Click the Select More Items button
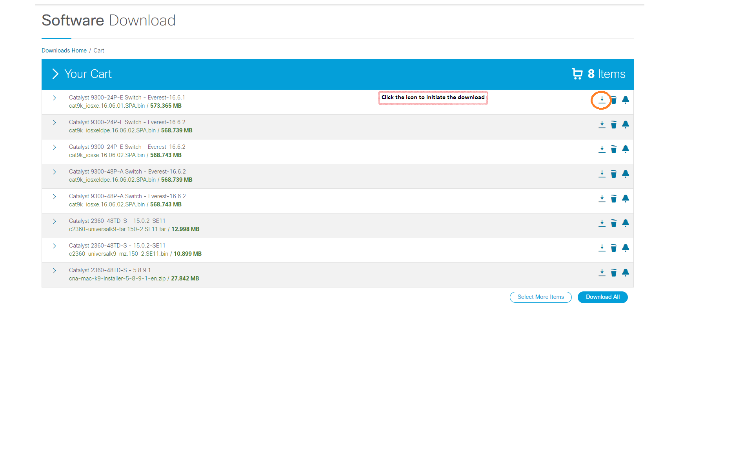The width and height of the screenshot is (753, 470). coord(540,297)
